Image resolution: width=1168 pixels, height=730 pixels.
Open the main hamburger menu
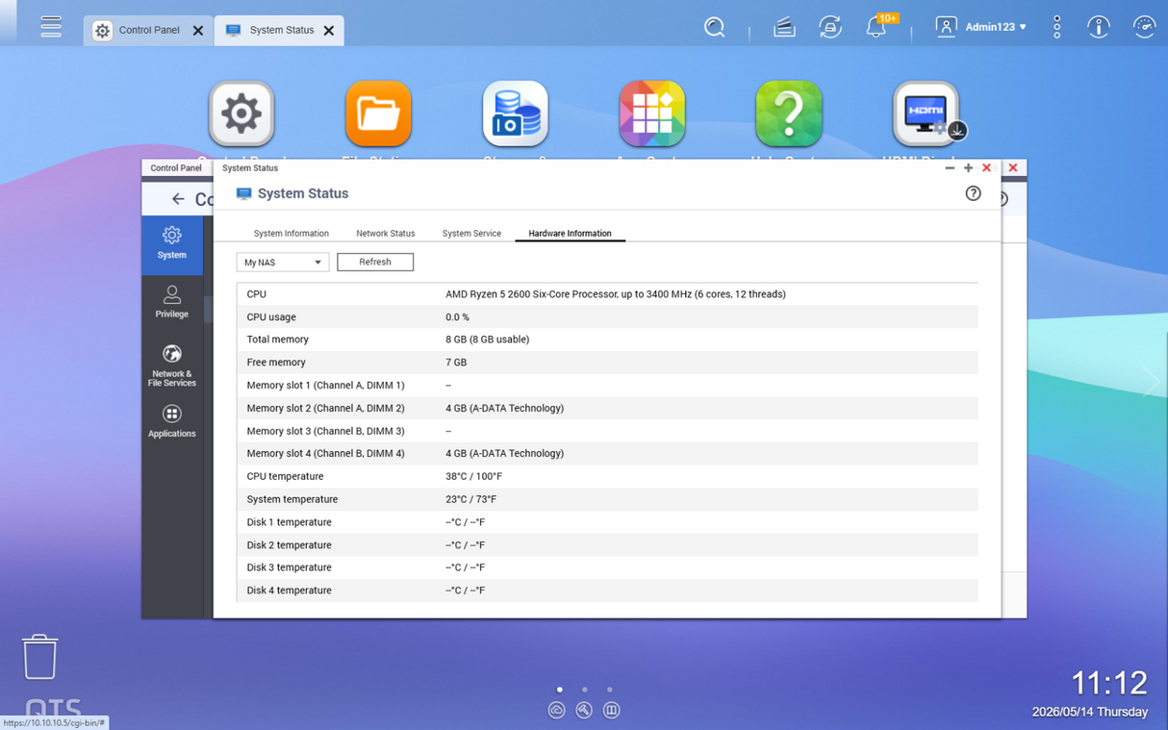coord(51,27)
